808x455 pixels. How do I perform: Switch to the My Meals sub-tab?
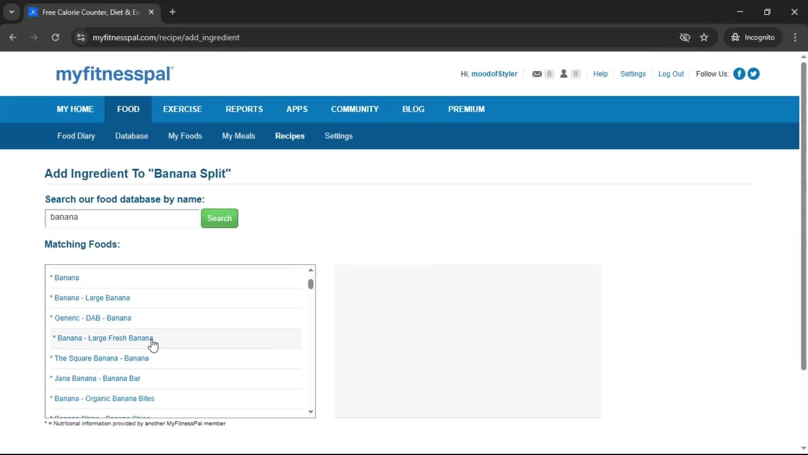tap(239, 136)
